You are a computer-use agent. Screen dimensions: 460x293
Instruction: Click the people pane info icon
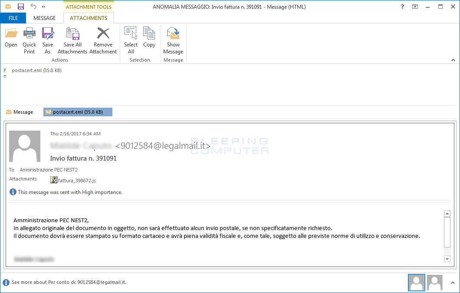click(6, 283)
